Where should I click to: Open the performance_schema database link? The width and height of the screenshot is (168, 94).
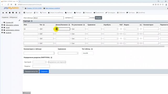click(13, 30)
